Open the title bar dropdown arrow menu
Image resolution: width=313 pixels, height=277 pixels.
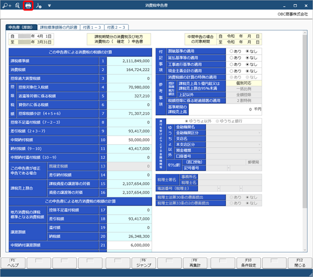[x=49, y=6]
